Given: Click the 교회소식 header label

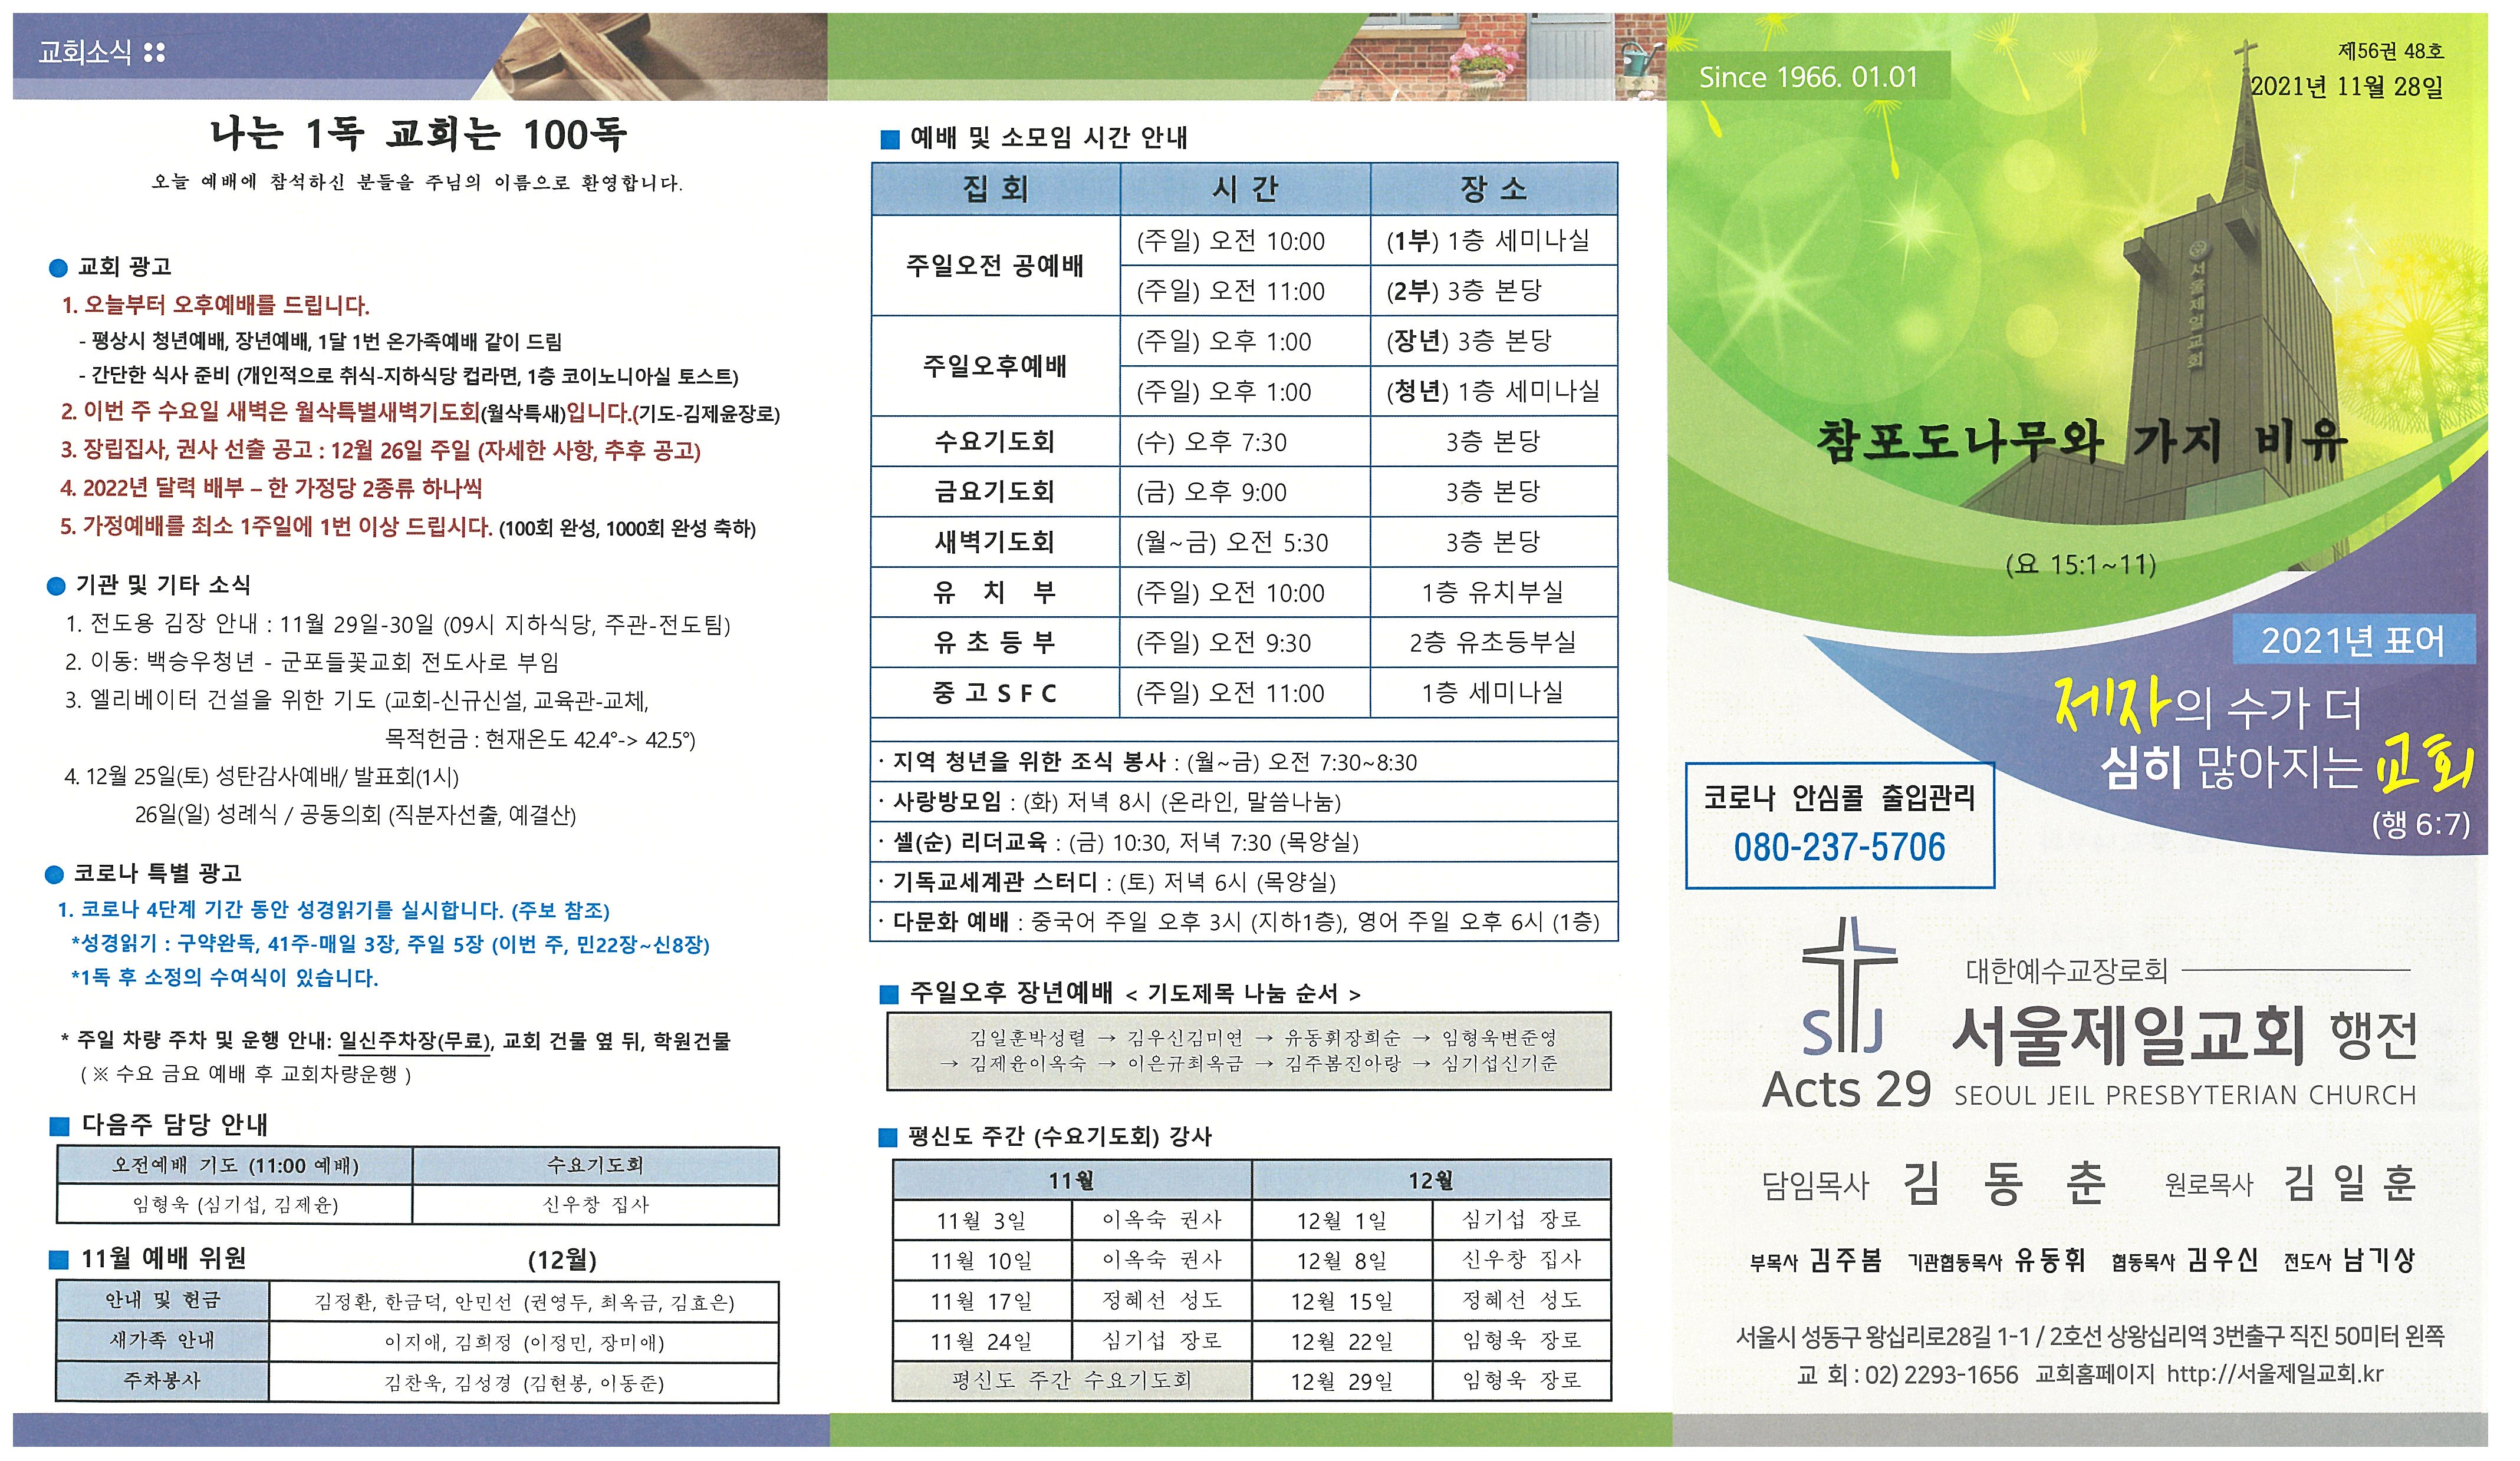Looking at the screenshot, I should (x=85, y=53).
